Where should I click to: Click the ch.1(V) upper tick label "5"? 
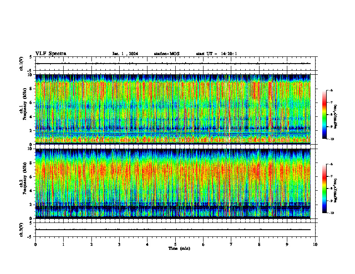pos(31,57)
